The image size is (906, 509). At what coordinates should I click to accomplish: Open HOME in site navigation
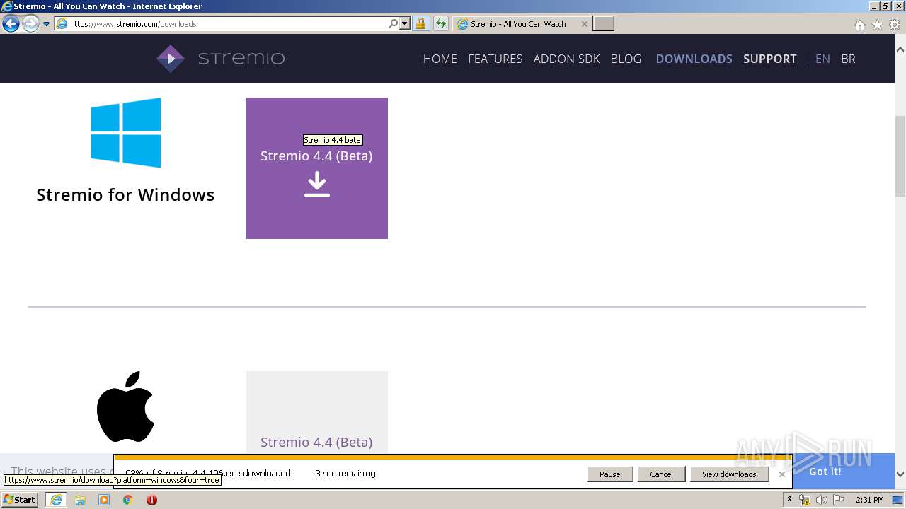pos(440,59)
